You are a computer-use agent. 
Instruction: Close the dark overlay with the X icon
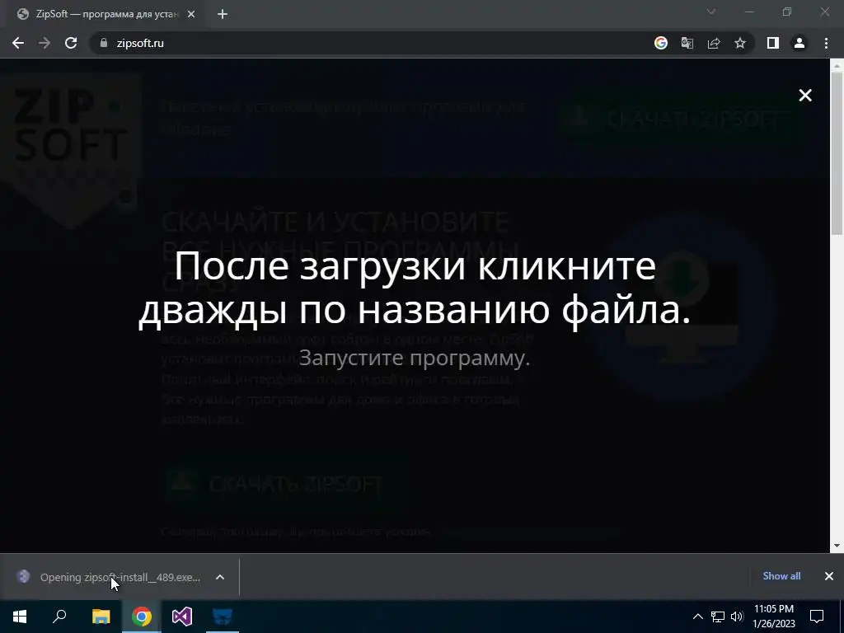click(x=804, y=96)
